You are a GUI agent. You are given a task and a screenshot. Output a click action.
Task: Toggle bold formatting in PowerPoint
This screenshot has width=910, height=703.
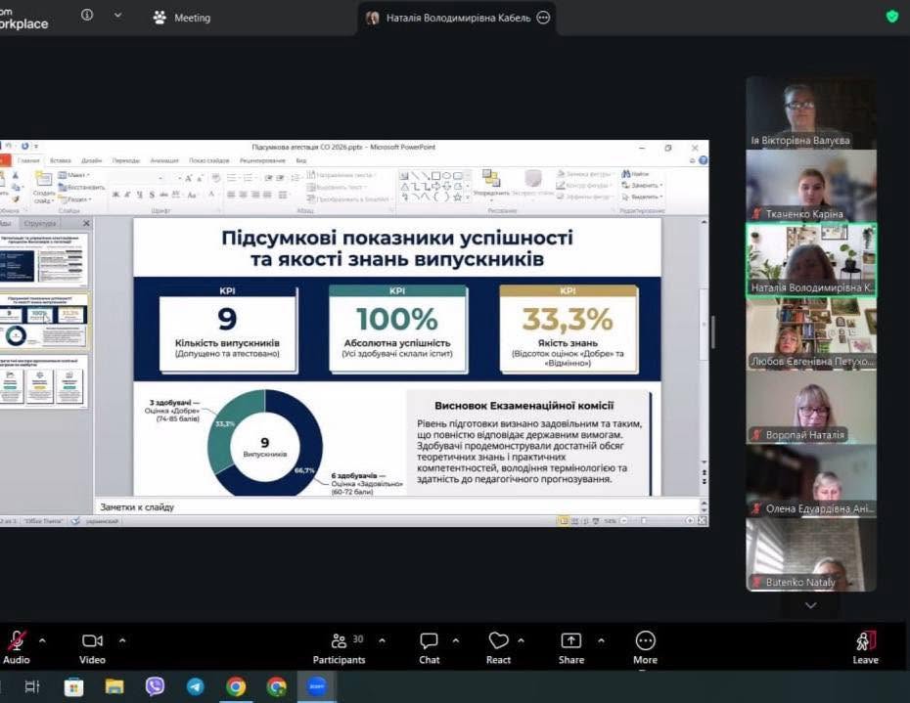tap(116, 195)
